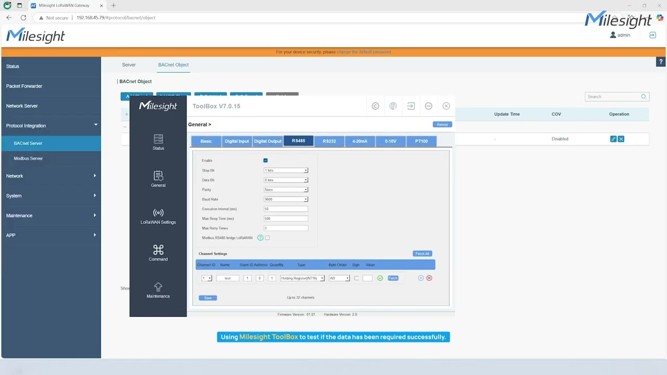Select the RS485 tab
This screenshot has width=667, height=375.
[299, 141]
